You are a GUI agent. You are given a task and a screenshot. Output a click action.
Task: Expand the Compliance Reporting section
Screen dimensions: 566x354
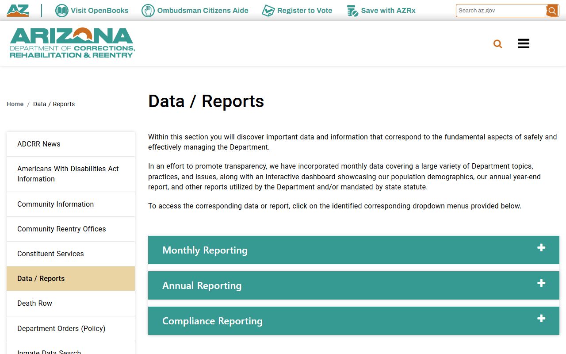tap(354, 321)
